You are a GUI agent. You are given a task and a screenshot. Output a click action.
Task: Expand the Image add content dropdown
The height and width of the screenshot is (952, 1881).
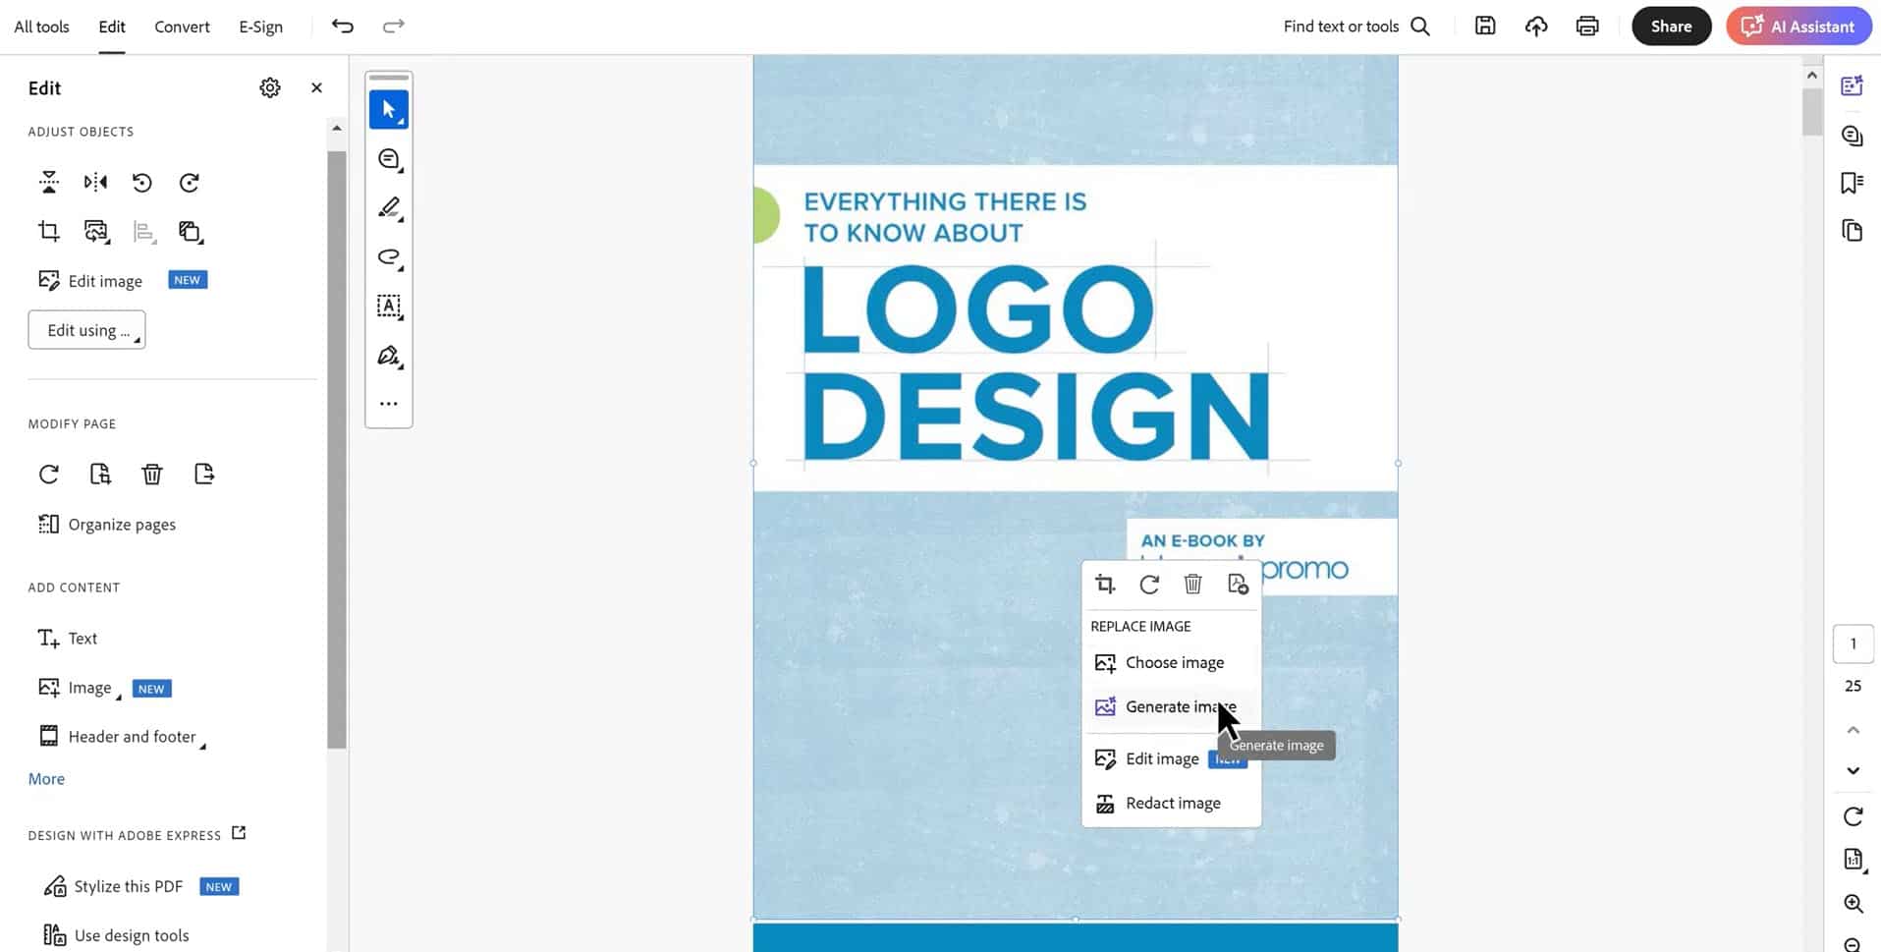pyautogui.click(x=89, y=689)
